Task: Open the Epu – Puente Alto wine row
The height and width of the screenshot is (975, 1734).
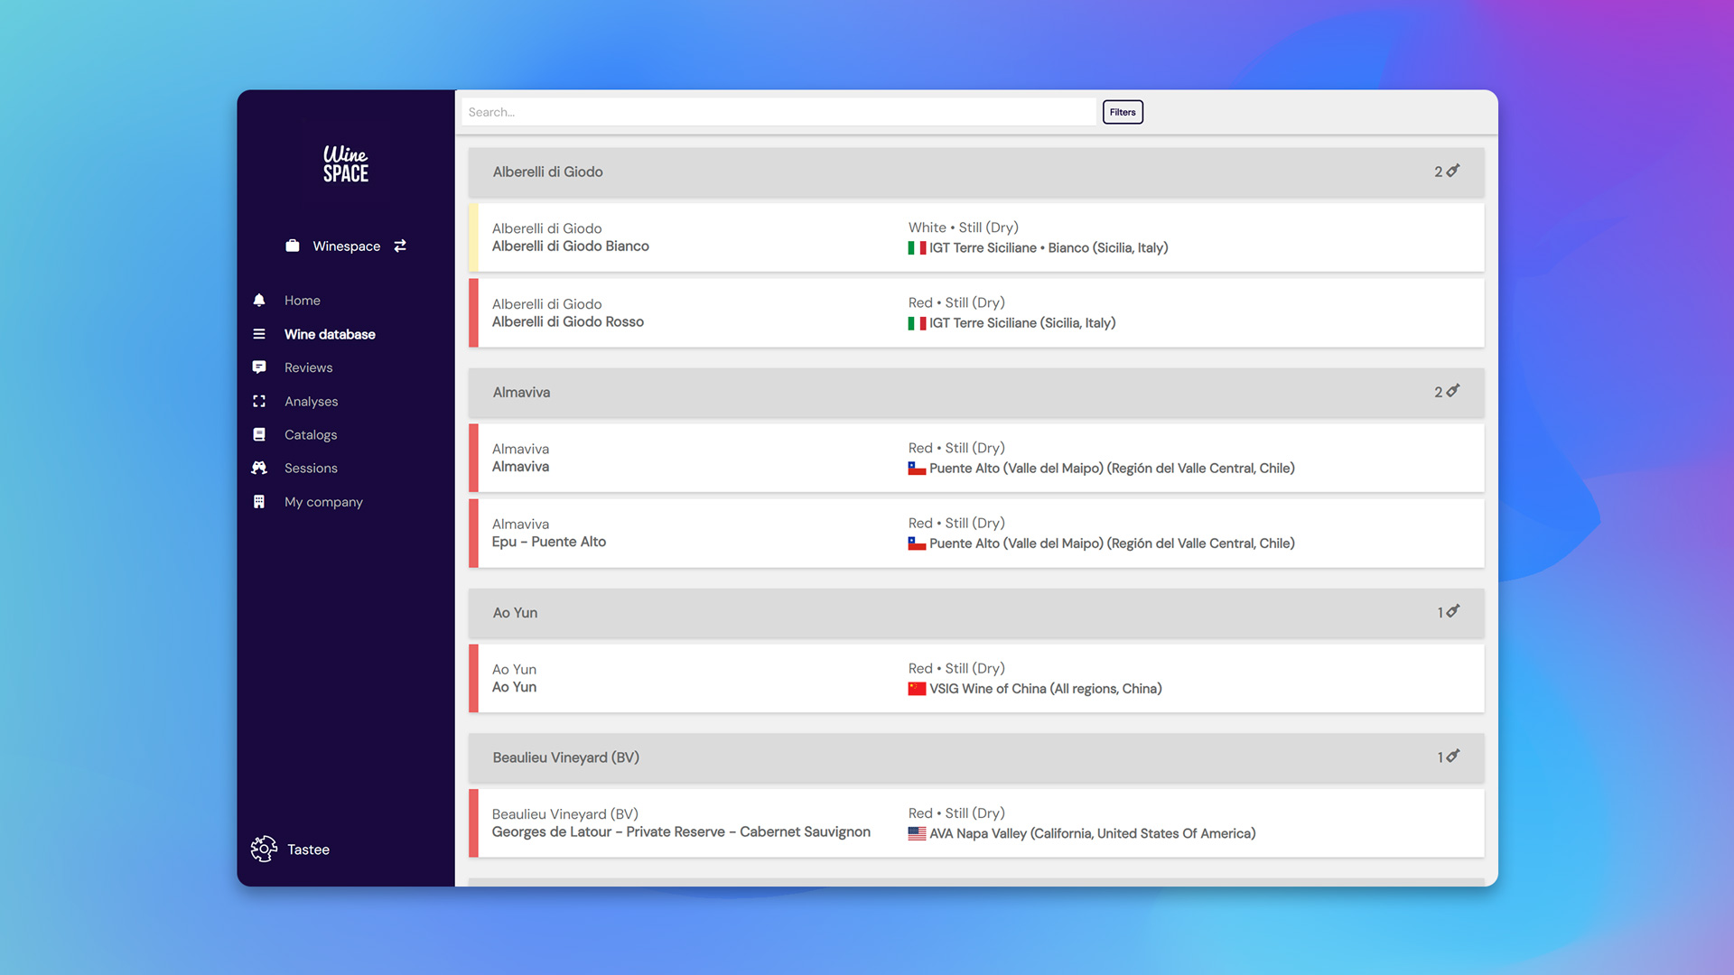Action: (x=975, y=534)
